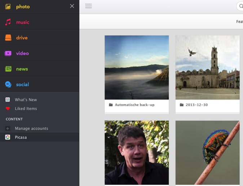Viewport: 243px width, 186px height.
Task: Click the blue social chat bubble icon
Action: pyautogui.click(x=8, y=84)
